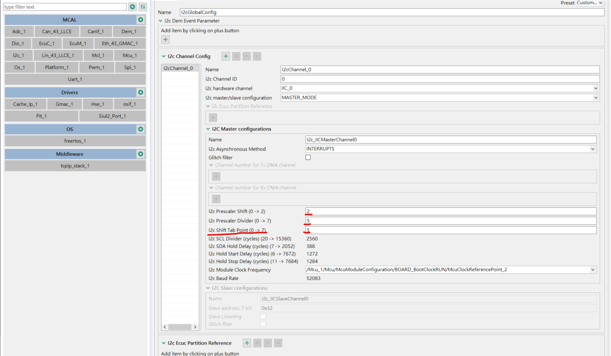Add a new MCAL module via plus icon

(x=140, y=20)
